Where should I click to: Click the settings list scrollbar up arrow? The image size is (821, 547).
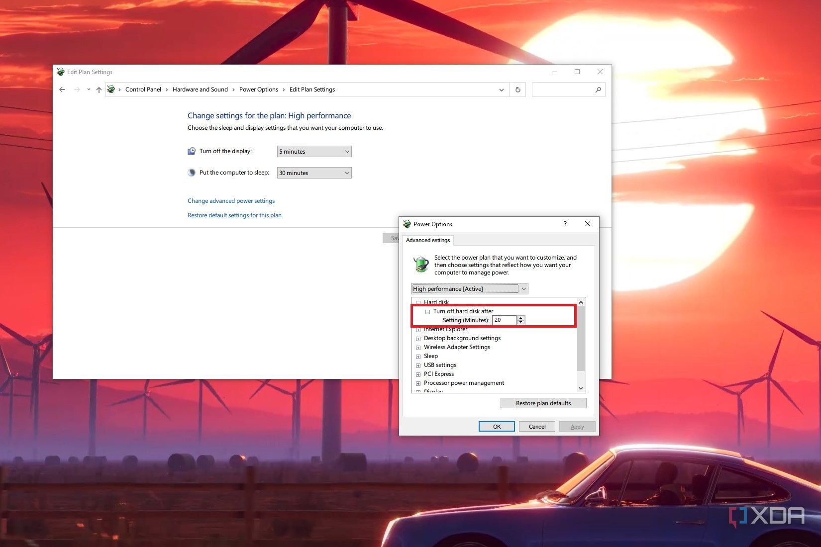tap(581, 302)
